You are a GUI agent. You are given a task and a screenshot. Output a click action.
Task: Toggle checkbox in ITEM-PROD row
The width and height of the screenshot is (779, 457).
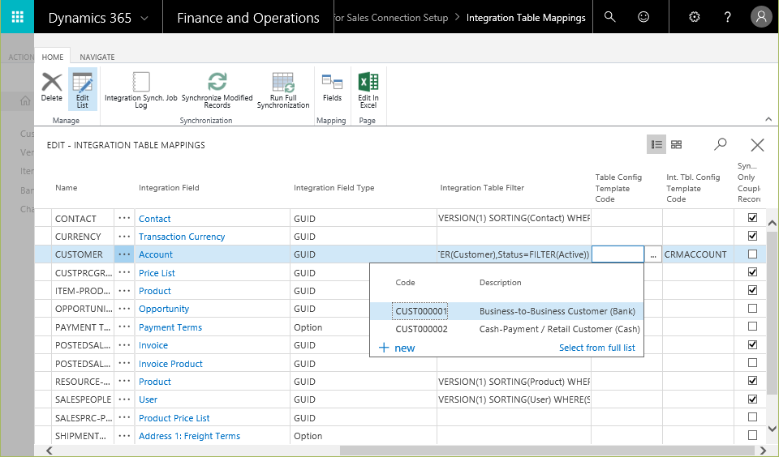[x=753, y=290]
